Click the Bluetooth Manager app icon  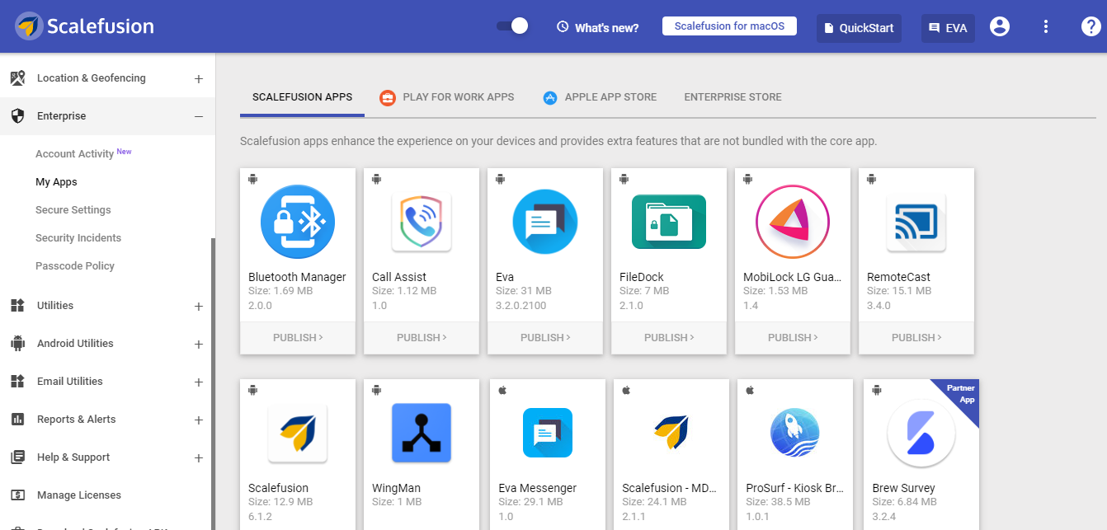tap(298, 223)
